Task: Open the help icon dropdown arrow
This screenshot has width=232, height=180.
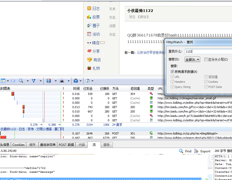Action: 92,81
